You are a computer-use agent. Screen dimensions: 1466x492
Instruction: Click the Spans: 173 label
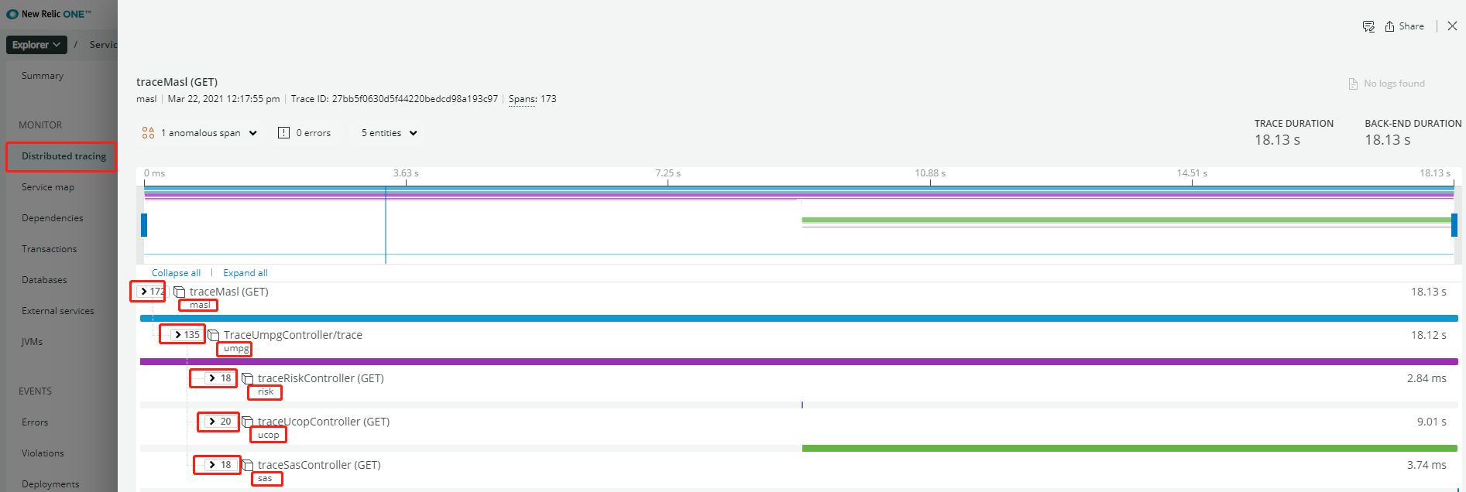[532, 99]
